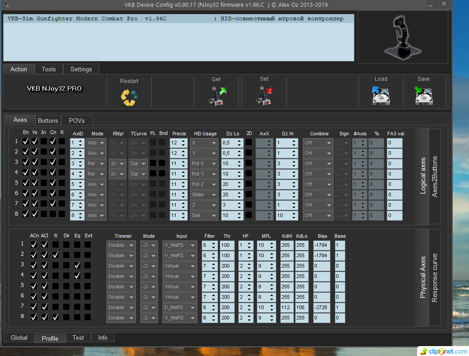Open the Test bottom tab
Viewport: 469px width, 356px height.
coord(78,338)
